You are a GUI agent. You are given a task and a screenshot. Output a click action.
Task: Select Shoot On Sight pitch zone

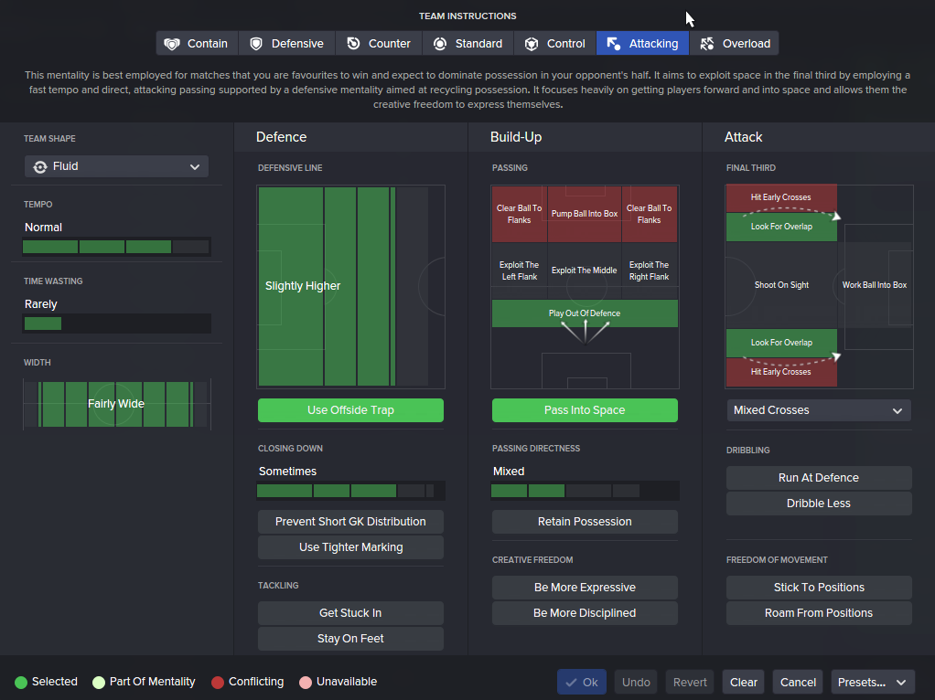[x=781, y=285]
